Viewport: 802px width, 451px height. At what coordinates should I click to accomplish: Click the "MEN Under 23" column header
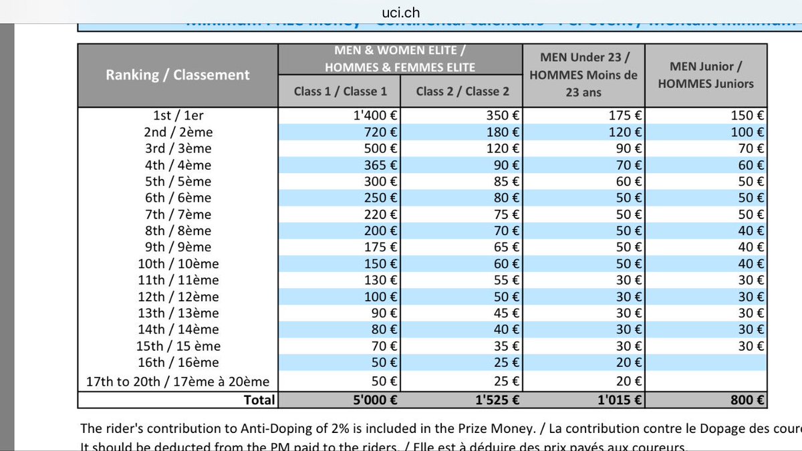click(x=583, y=75)
